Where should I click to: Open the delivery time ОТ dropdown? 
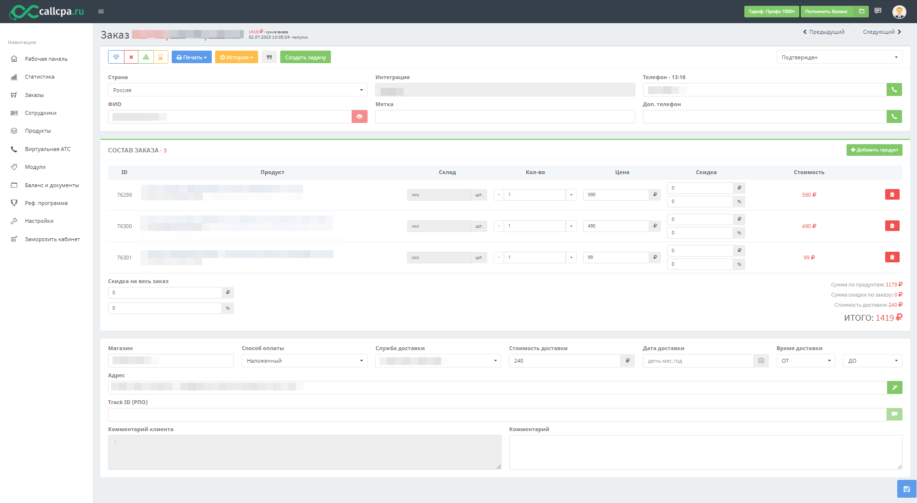coord(806,361)
